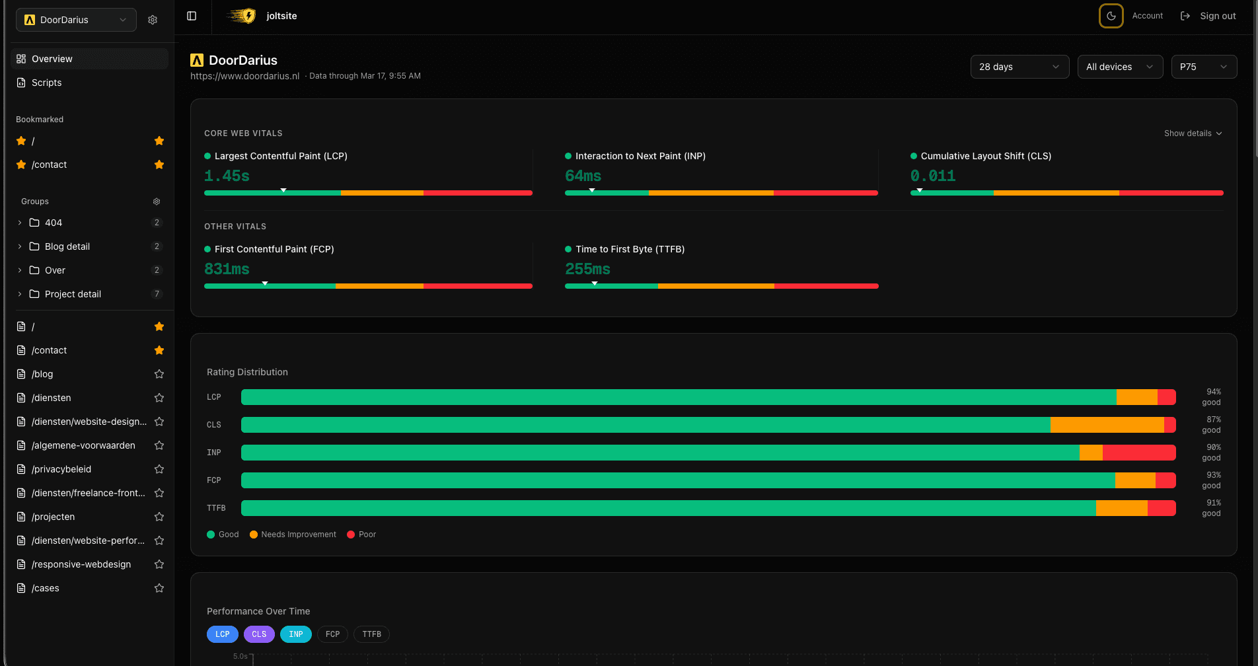Open the All devices filter dropdown
Image resolution: width=1258 pixels, height=666 pixels.
click(x=1120, y=66)
